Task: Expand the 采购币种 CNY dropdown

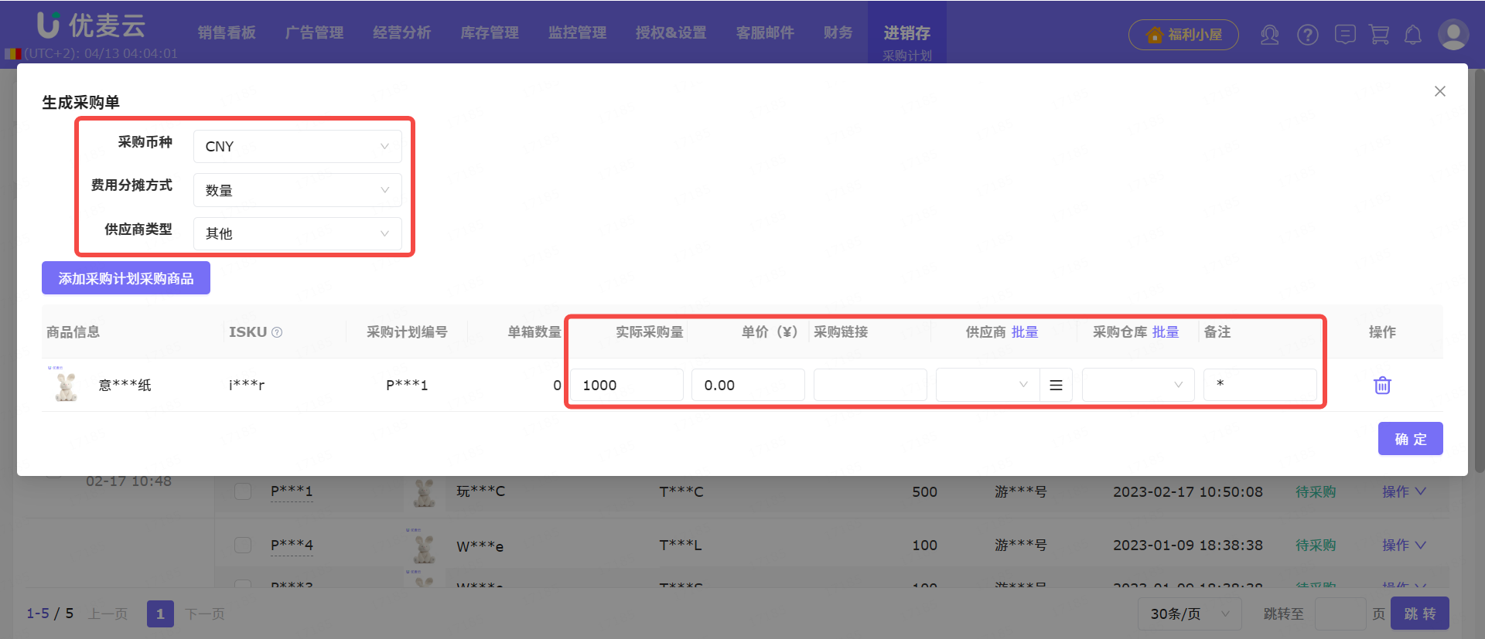Action: tap(297, 146)
